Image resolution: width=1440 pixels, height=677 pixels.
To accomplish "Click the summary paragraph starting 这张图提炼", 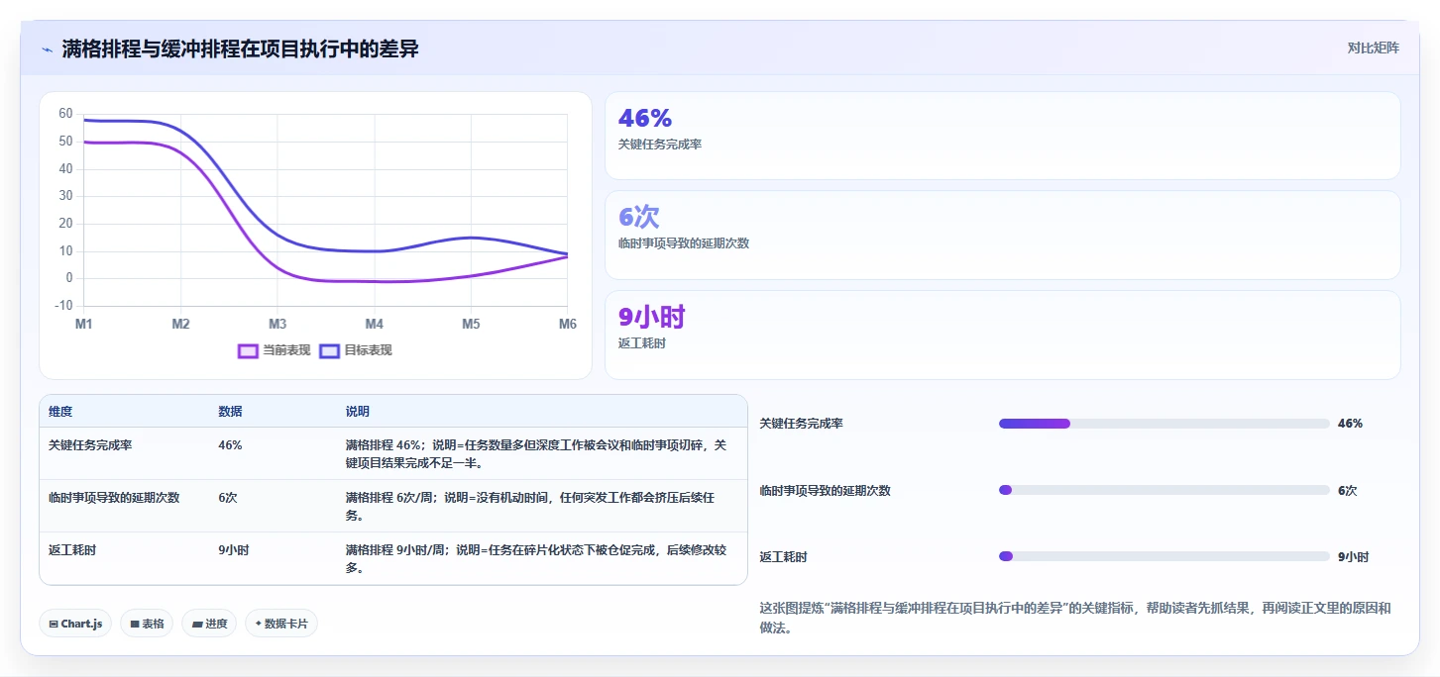I will click(1075, 619).
